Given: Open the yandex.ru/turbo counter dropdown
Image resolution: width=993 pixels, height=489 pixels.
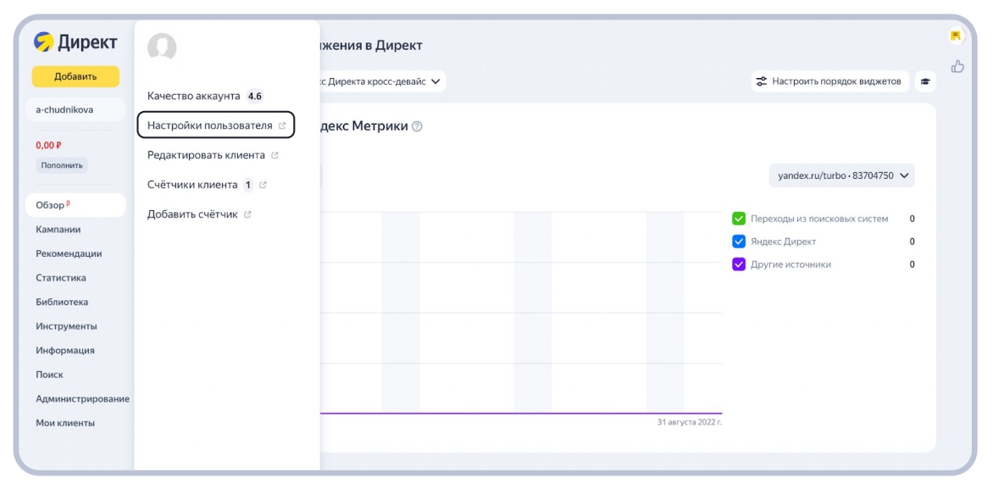Looking at the screenshot, I should pos(841,175).
